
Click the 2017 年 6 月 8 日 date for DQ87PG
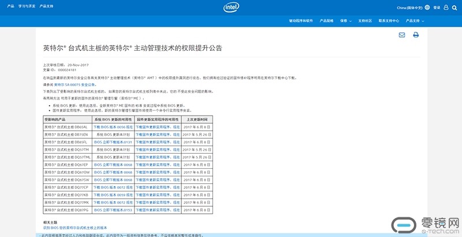pos(197,210)
